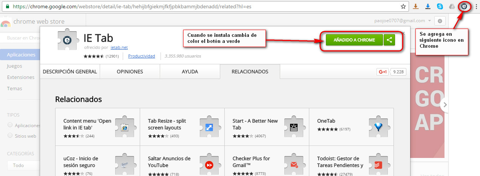Click the address bar URL

(x=132, y=7)
